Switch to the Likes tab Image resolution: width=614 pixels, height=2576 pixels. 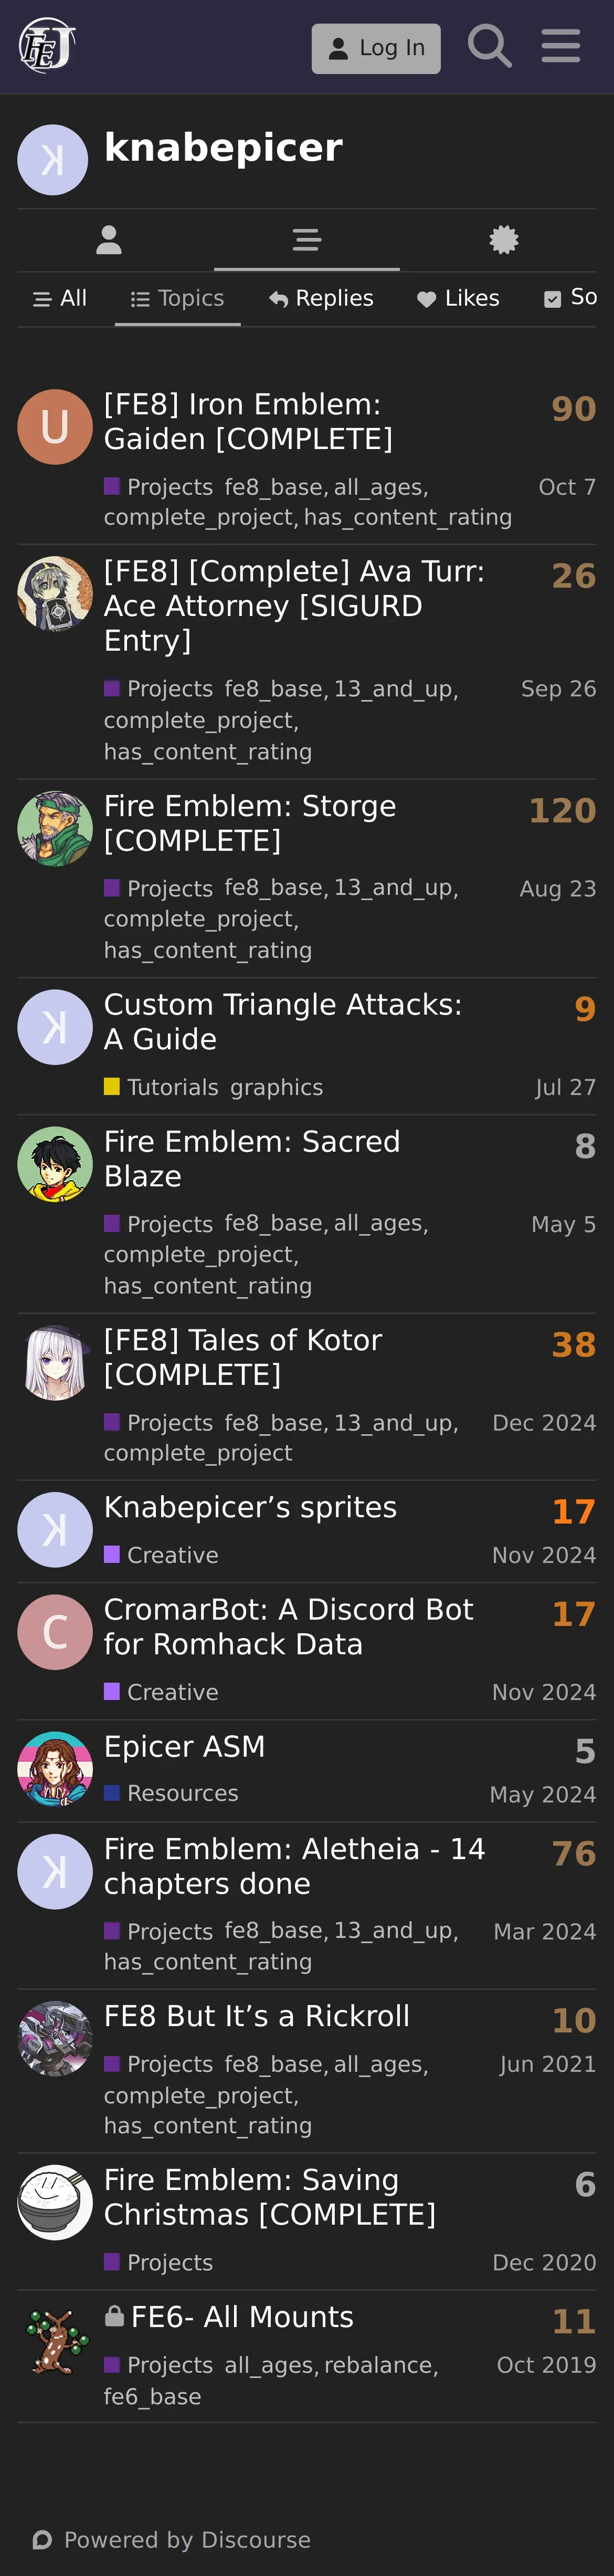458,298
